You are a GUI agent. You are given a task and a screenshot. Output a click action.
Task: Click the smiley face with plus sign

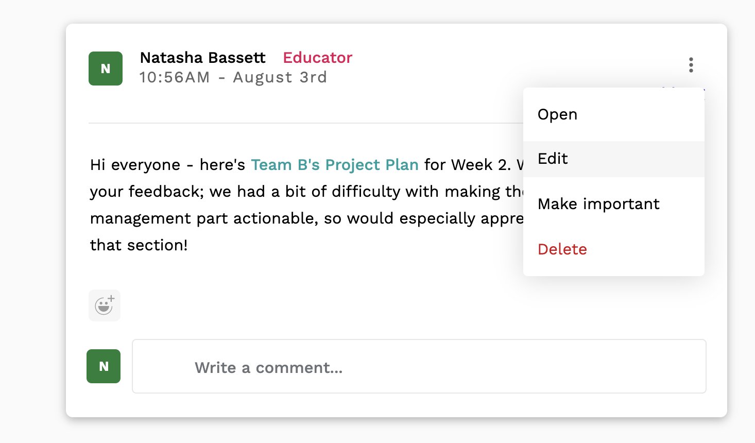point(105,305)
